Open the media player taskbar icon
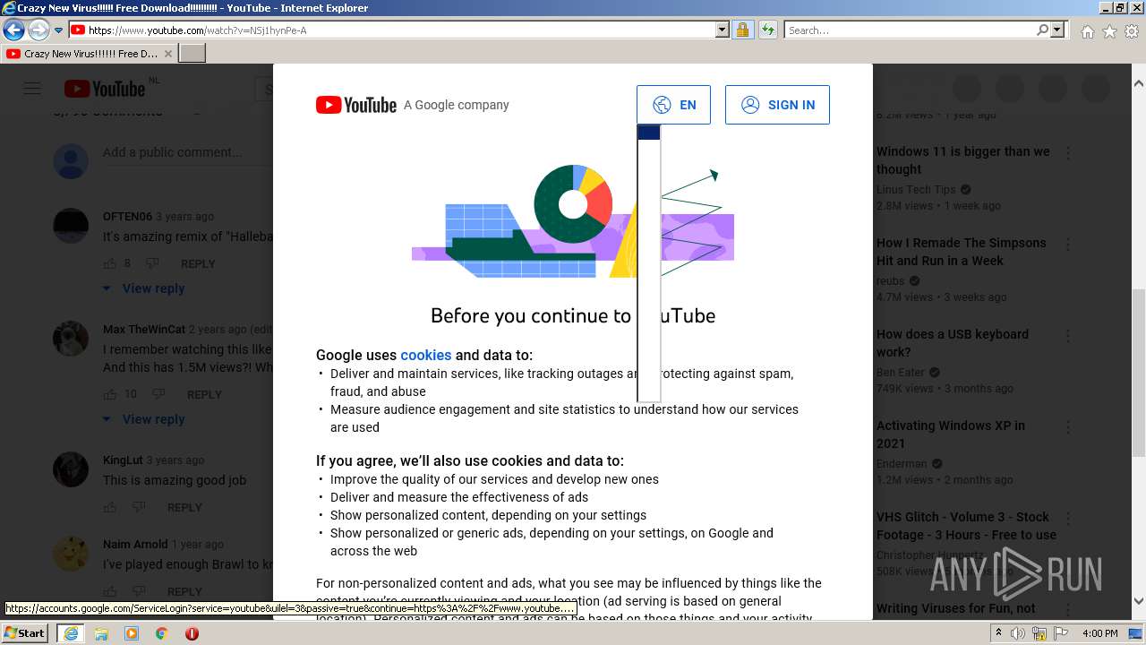 (x=132, y=633)
